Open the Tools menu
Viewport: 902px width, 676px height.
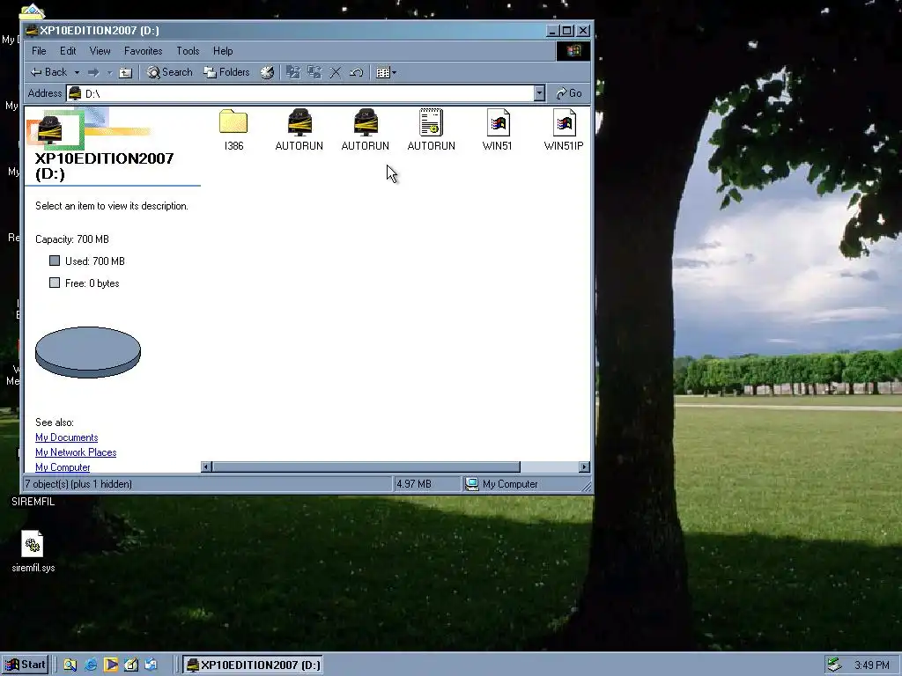[188, 51]
